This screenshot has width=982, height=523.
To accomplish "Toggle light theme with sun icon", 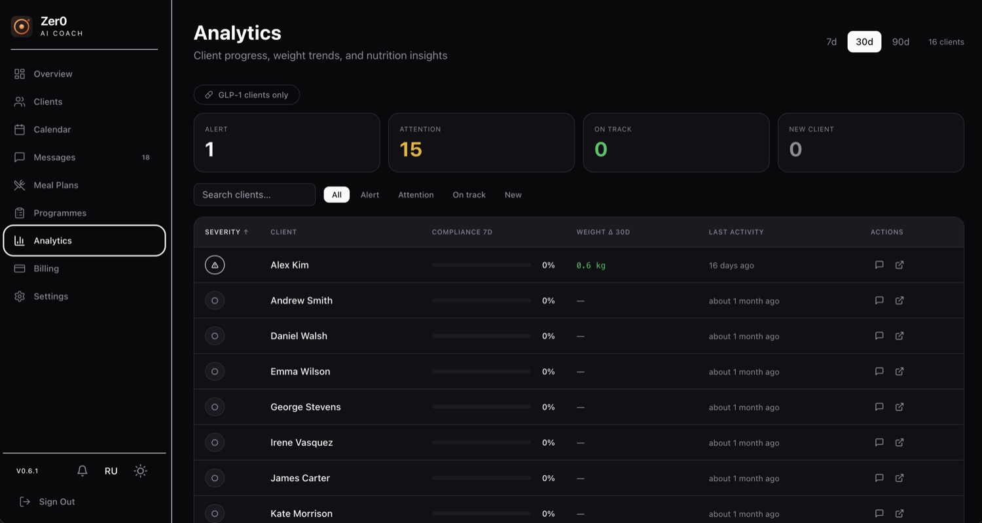I will click(x=140, y=471).
